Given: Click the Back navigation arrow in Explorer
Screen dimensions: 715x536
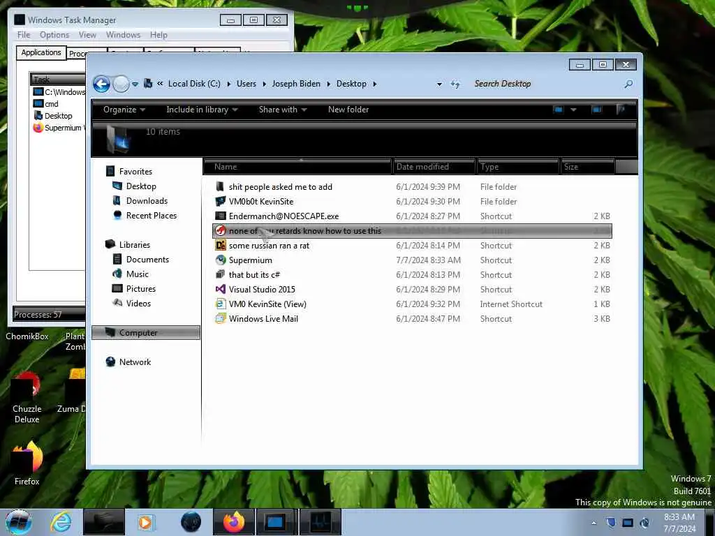Looking at the screenshot, I should tap(101, 84).
